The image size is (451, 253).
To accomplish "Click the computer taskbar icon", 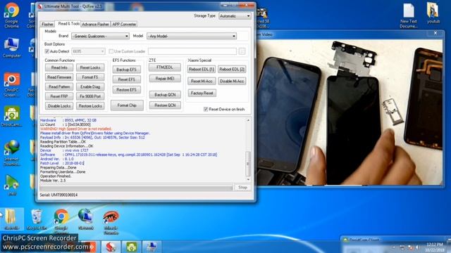I will coord(152,247).
